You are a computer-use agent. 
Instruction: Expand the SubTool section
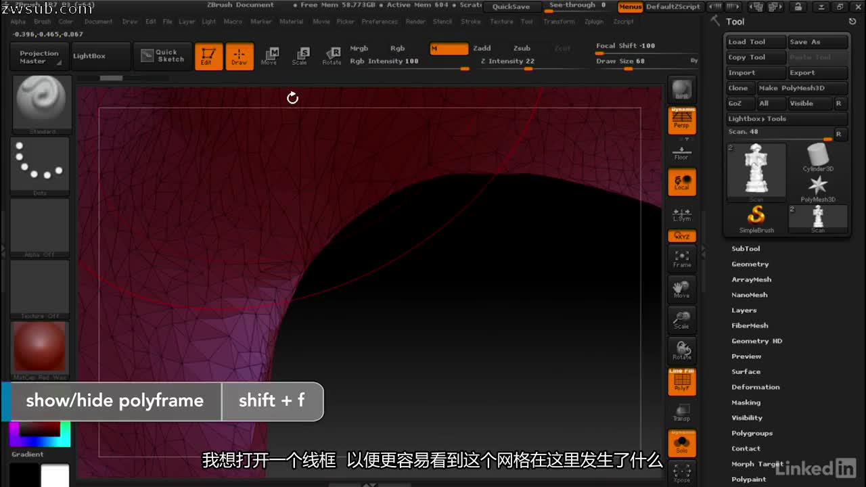(x=746, y=248)
